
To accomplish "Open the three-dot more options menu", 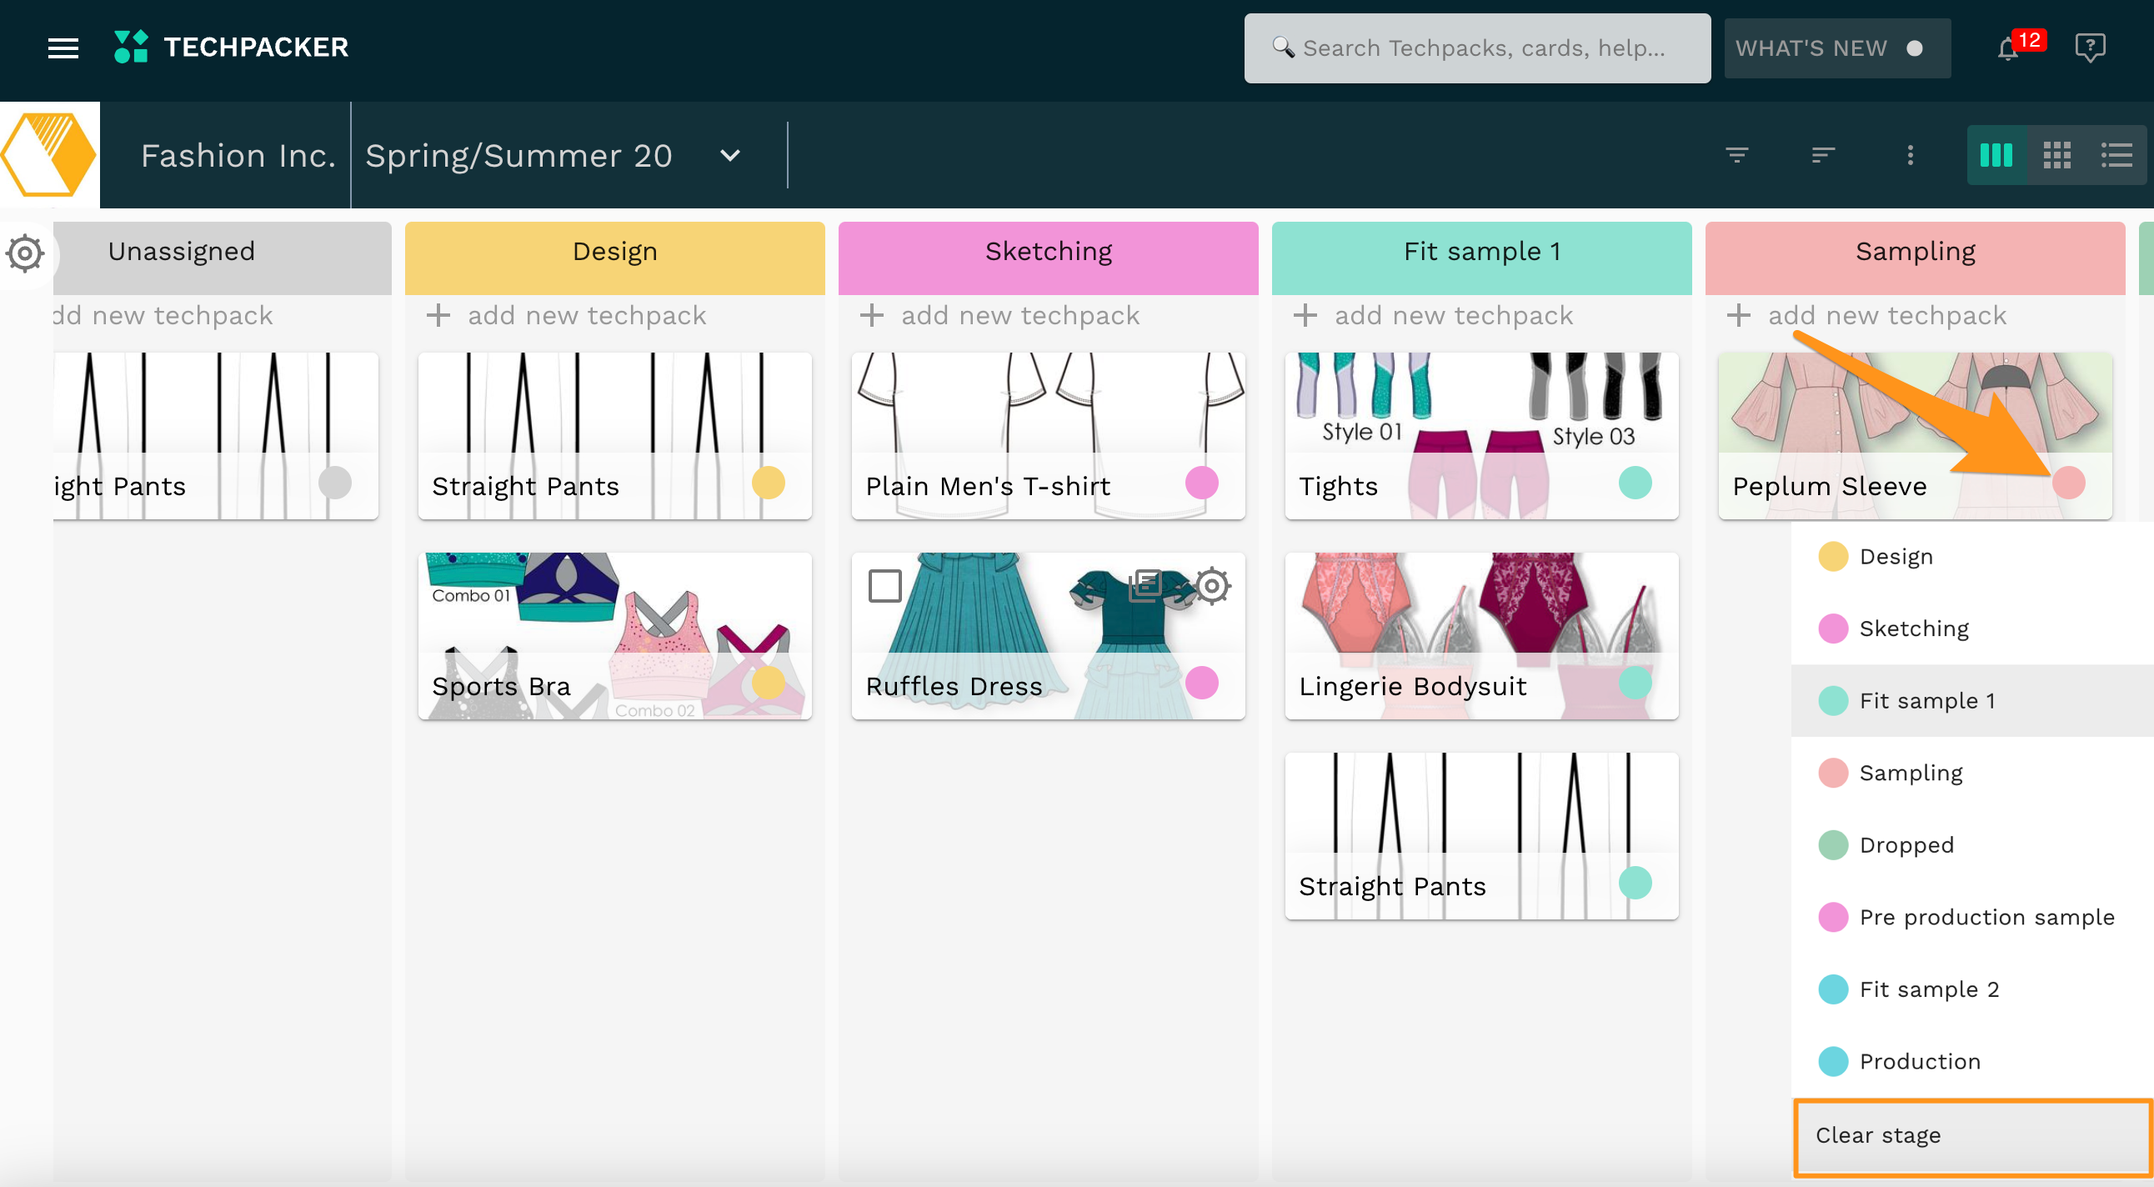I will click(x=1910, y=155).
